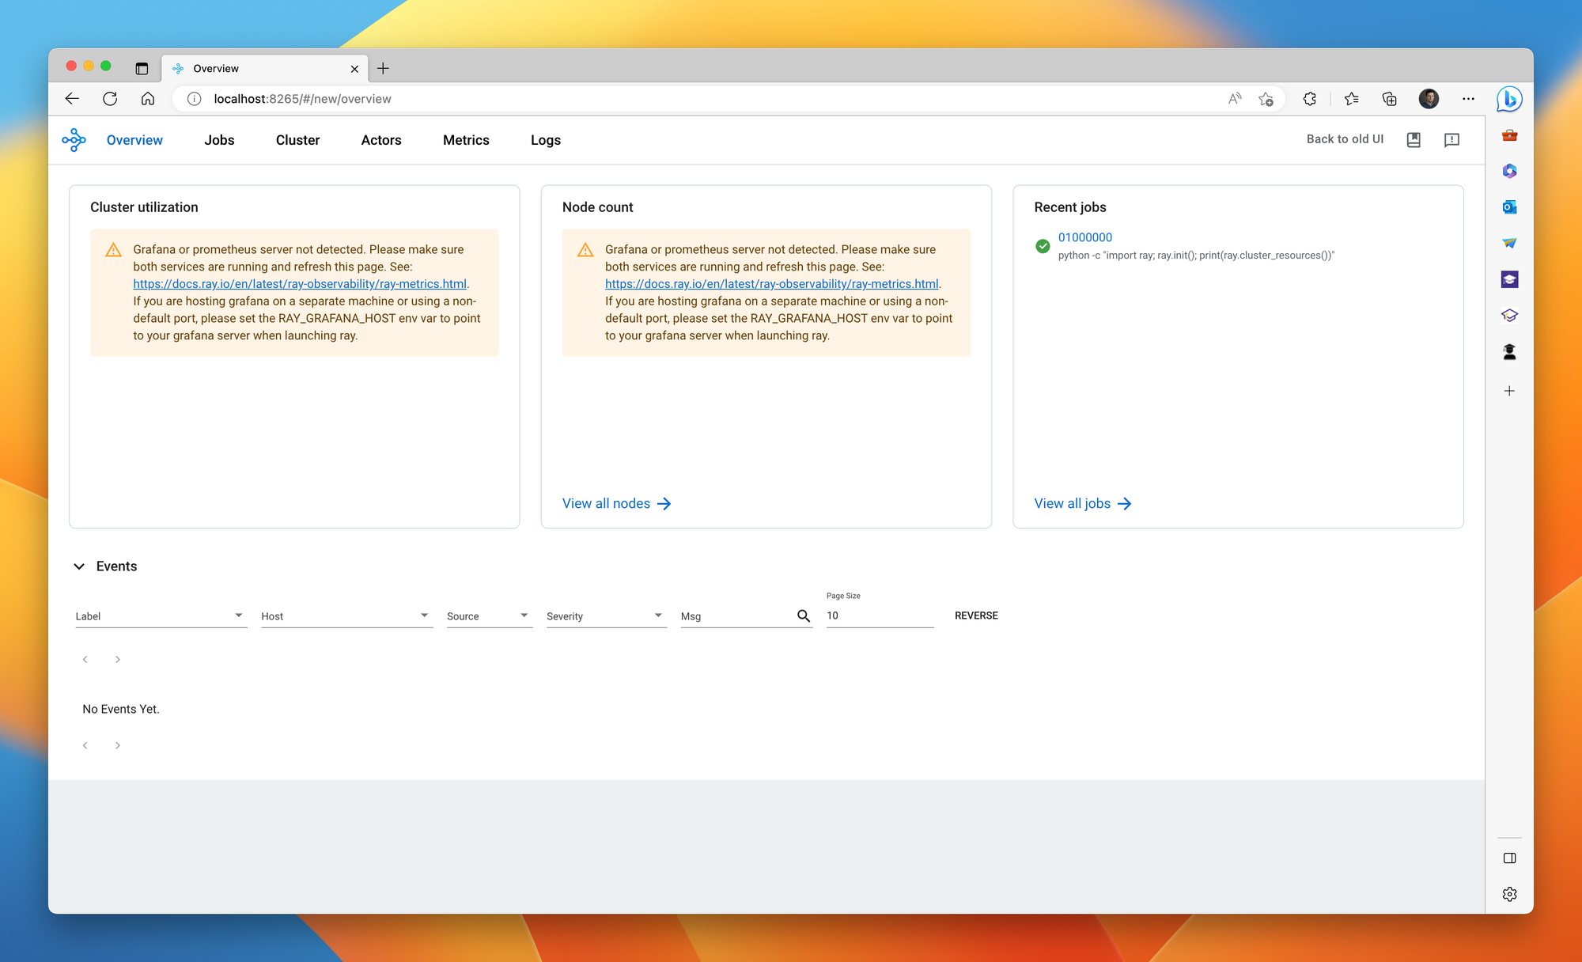Click the Ray logo in the navigation bar
This screenshot has width=1582, height=962.
pyautogui.click(x=74, y=139)
